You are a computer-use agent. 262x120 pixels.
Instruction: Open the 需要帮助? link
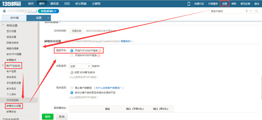point(126,41)
